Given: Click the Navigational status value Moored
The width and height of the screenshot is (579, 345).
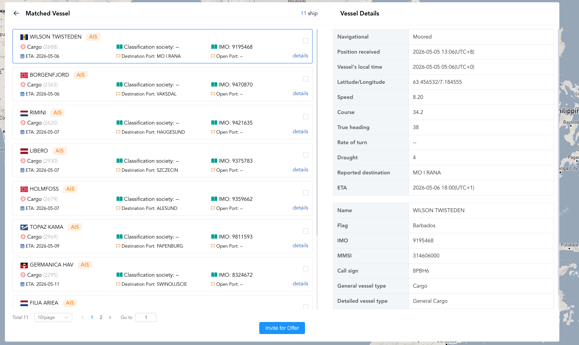Looking at the screenshot, I should tap(422, 37).
